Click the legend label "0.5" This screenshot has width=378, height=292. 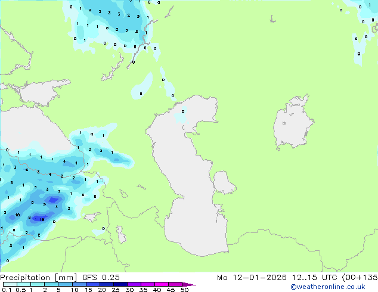coord(20,290)
